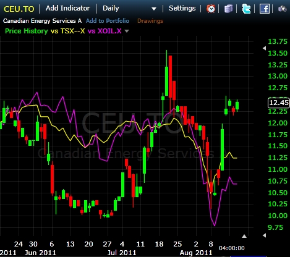Click the 04:00:00 time stamp

(x=232, y=248)
